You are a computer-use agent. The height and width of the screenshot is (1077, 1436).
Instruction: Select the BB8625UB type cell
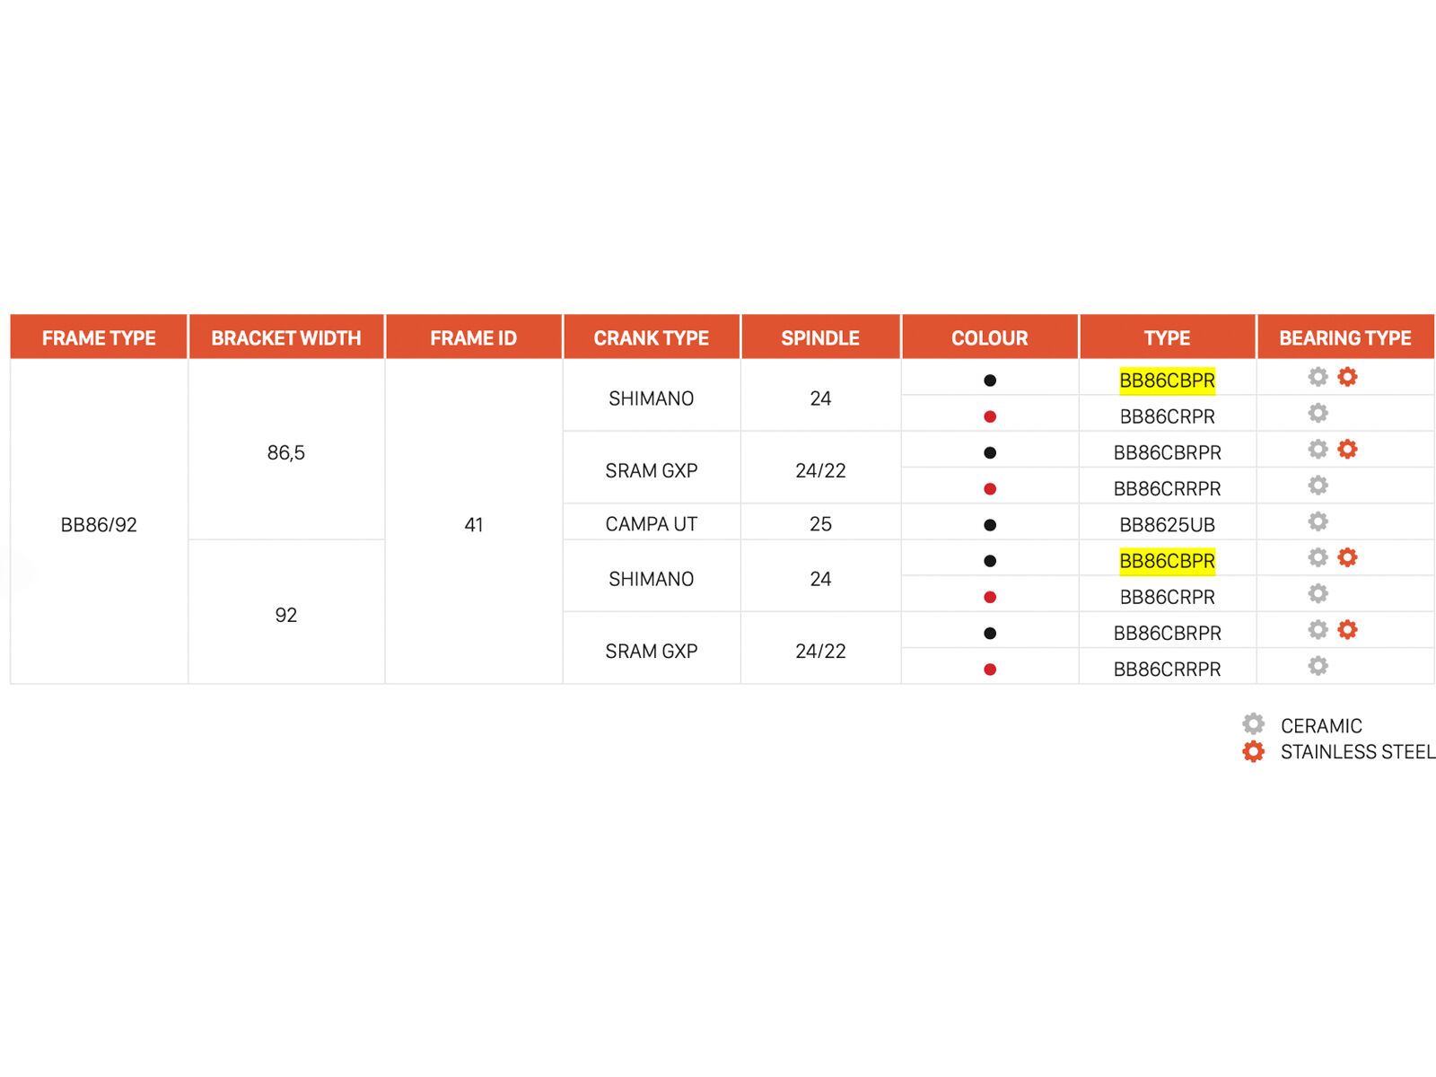[x=1167, y=525]
